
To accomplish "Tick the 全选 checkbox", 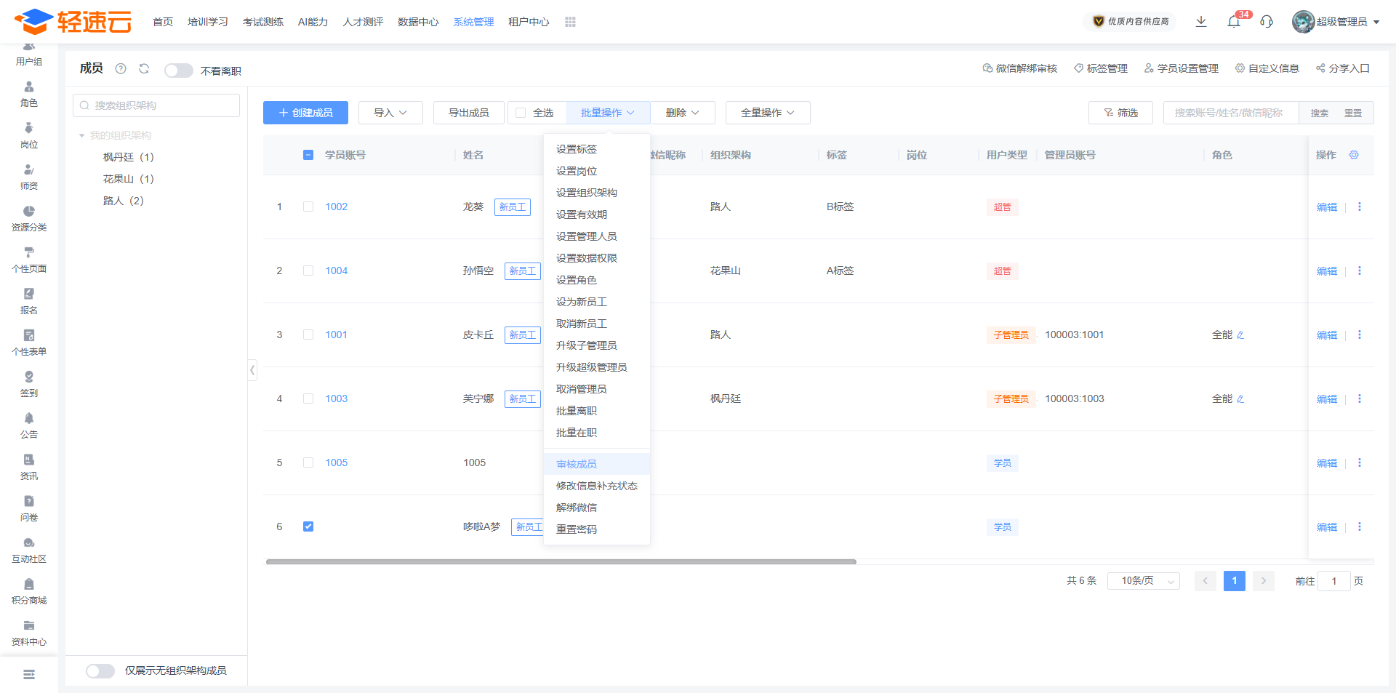I will [521, 113].
